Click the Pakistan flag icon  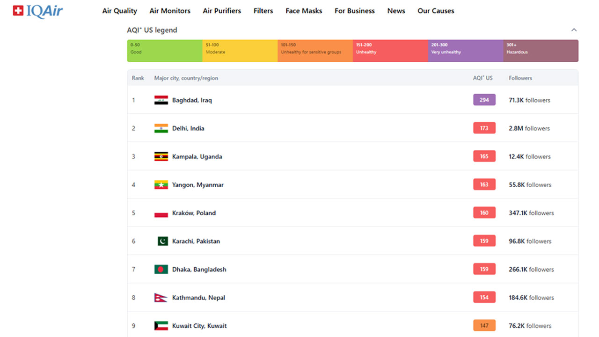click(x=162, y=242)
